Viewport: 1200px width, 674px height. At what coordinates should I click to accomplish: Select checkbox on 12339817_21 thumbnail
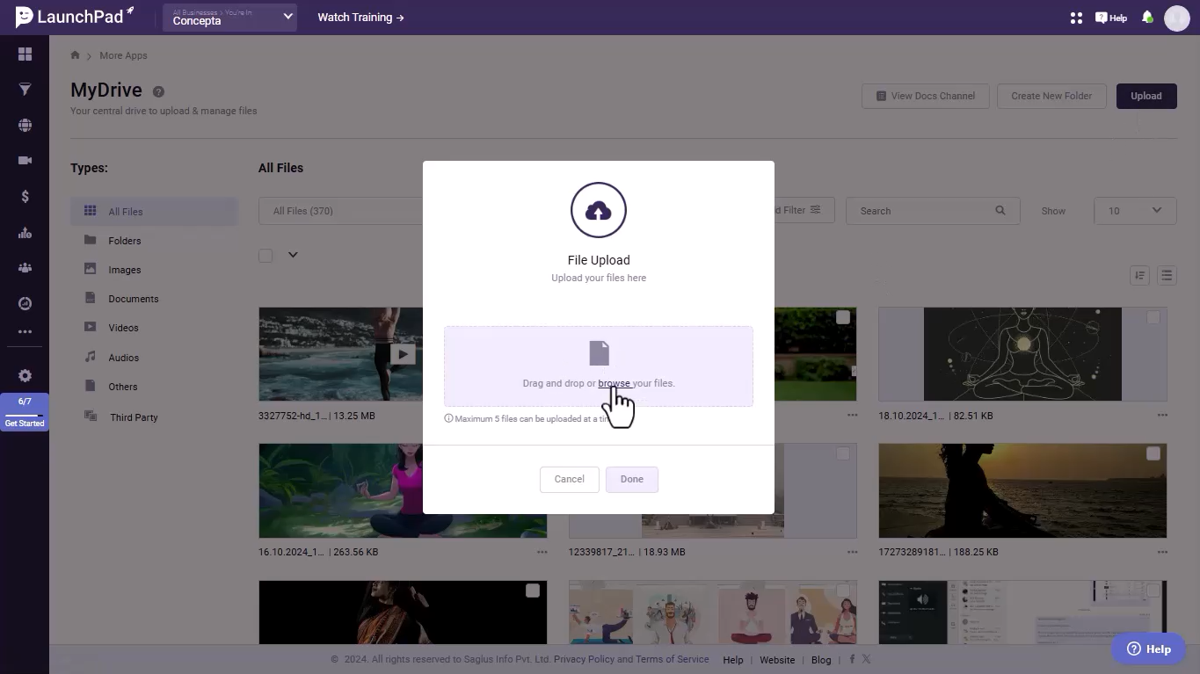coord(842,453)
